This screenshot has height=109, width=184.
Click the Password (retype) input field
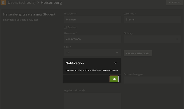(x=152, y=80)
